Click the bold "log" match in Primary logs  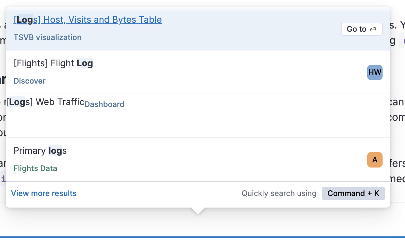55,151
